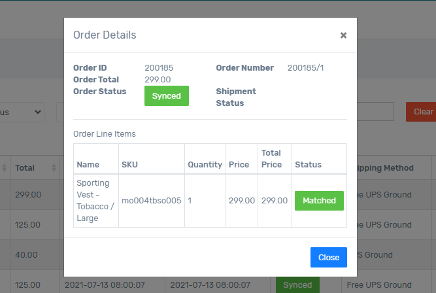This screenshot has width=436, height=293.
Task: Click the Shipment Status label
Action: 236,97
